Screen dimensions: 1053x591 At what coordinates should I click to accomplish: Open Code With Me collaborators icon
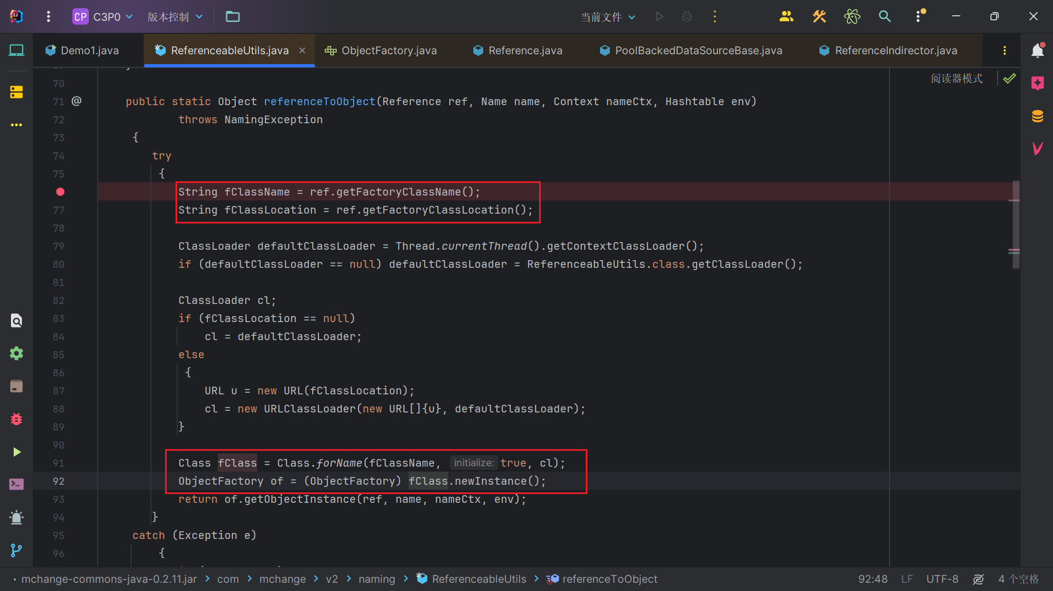click(x=786, y=17)
